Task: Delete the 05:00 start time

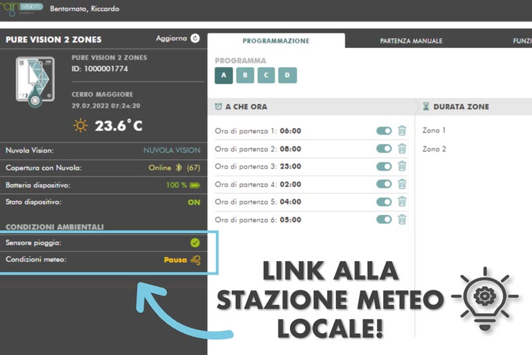Action: (402, 219)
